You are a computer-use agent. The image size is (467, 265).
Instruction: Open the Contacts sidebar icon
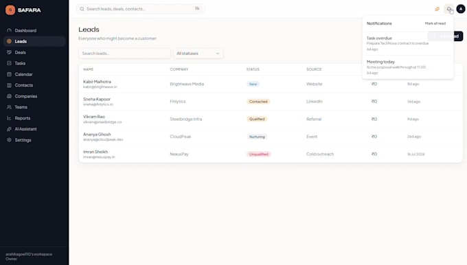tap(9, 85)
